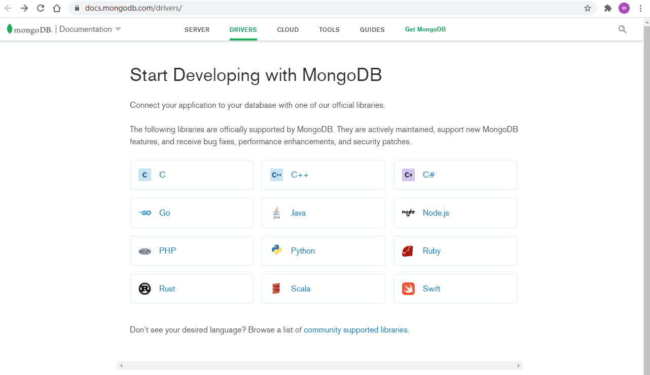The width and height of the screenshot is (650, 375).
Task: Click the Node.js logo icon
Action: point(408,213)
